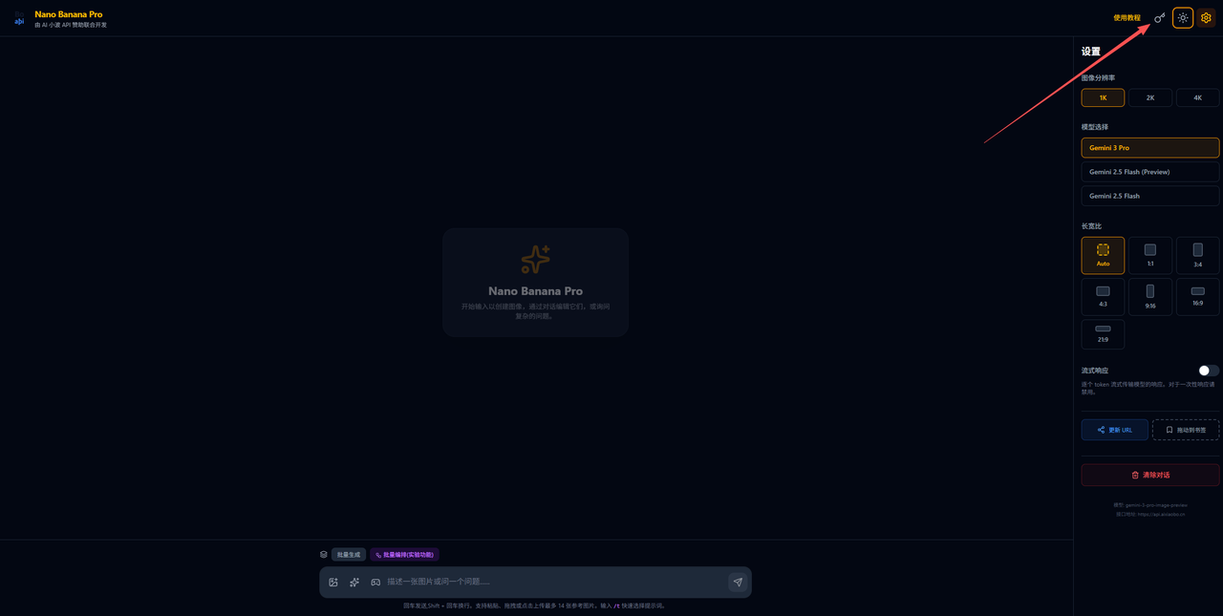The height and width of the screenshot is (616, 1223).
Task: Open the API key icon in header
Action: 1159,18
